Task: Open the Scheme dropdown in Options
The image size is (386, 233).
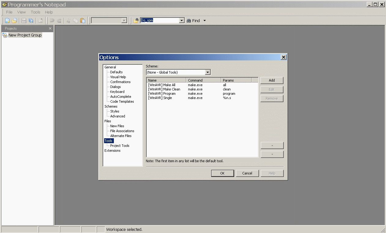Action: click(x=208, y=72)
